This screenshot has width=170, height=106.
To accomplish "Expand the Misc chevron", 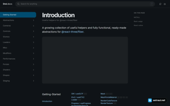I will [x=33, y=48].
